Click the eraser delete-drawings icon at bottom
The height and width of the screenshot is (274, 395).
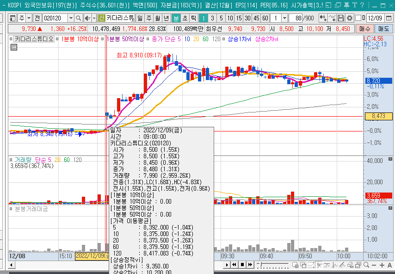point(351,265)
